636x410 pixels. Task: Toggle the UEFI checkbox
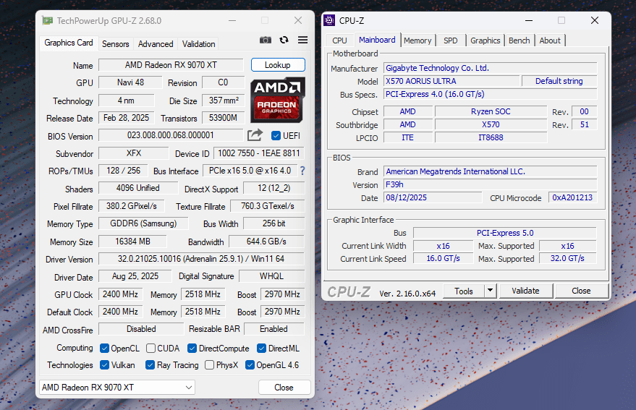pos(276,135)
